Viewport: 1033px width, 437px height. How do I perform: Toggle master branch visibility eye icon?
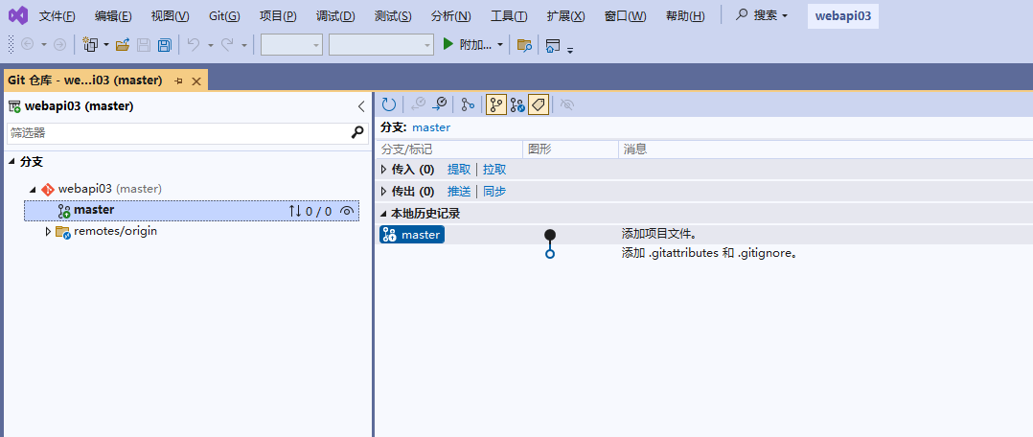click(347, 211)
